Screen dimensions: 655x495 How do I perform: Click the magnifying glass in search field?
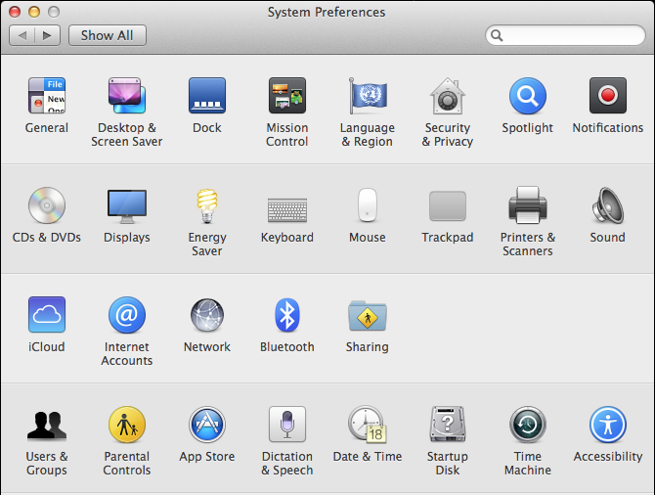[497, 35]
